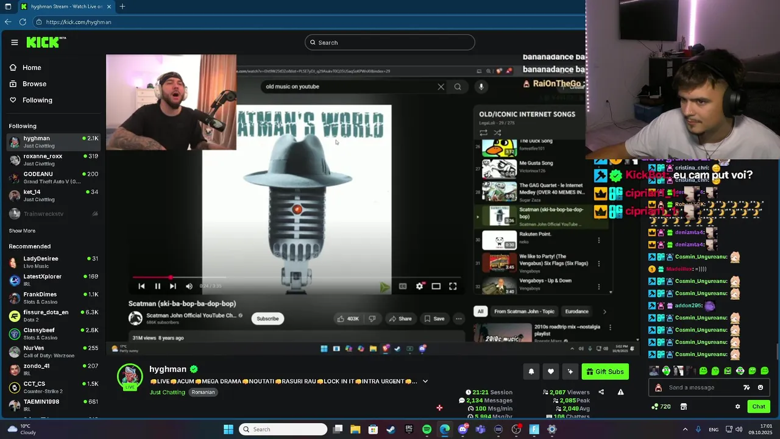Clear YouTube search with X icon
The width and height of the screenshot is (780, 439).
441,87
